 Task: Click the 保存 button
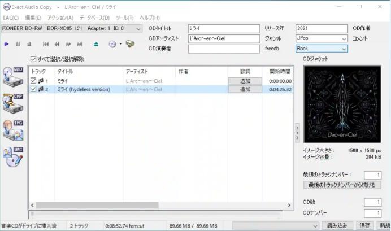(x=364, y=225)
